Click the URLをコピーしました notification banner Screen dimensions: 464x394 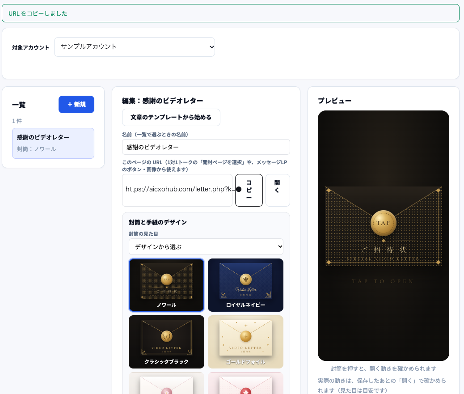[231, 13]
